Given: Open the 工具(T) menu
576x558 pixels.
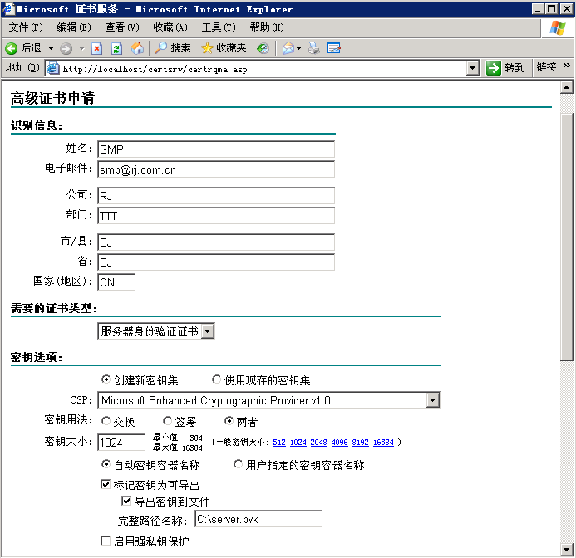Looking at the screenshot, I should pos(219,27).
